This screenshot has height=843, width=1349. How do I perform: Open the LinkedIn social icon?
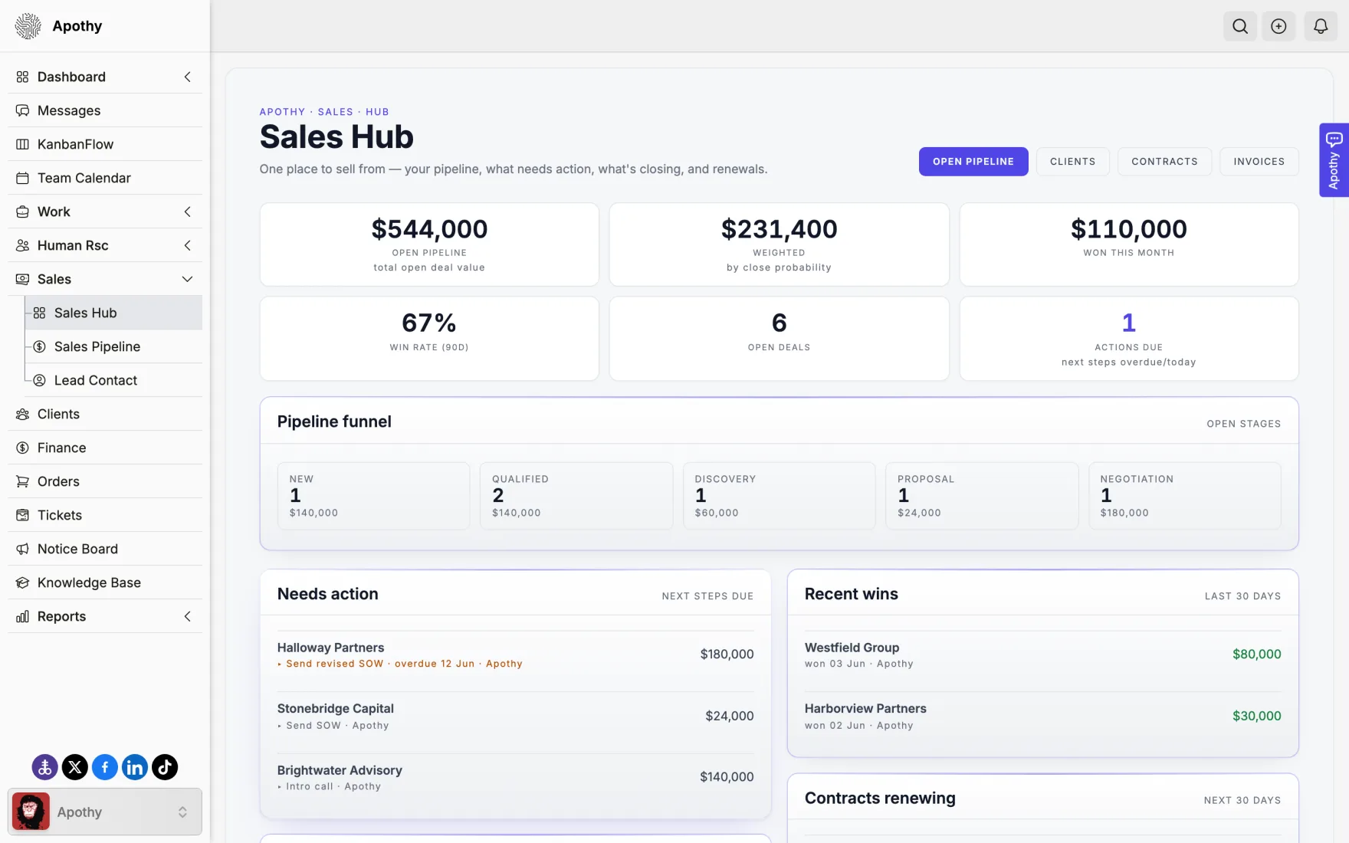(135, 767)
